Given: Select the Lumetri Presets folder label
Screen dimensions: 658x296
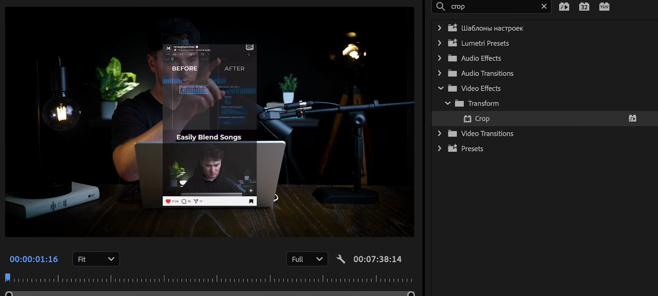Looking at the screenshot, I should tap(485, 43).
